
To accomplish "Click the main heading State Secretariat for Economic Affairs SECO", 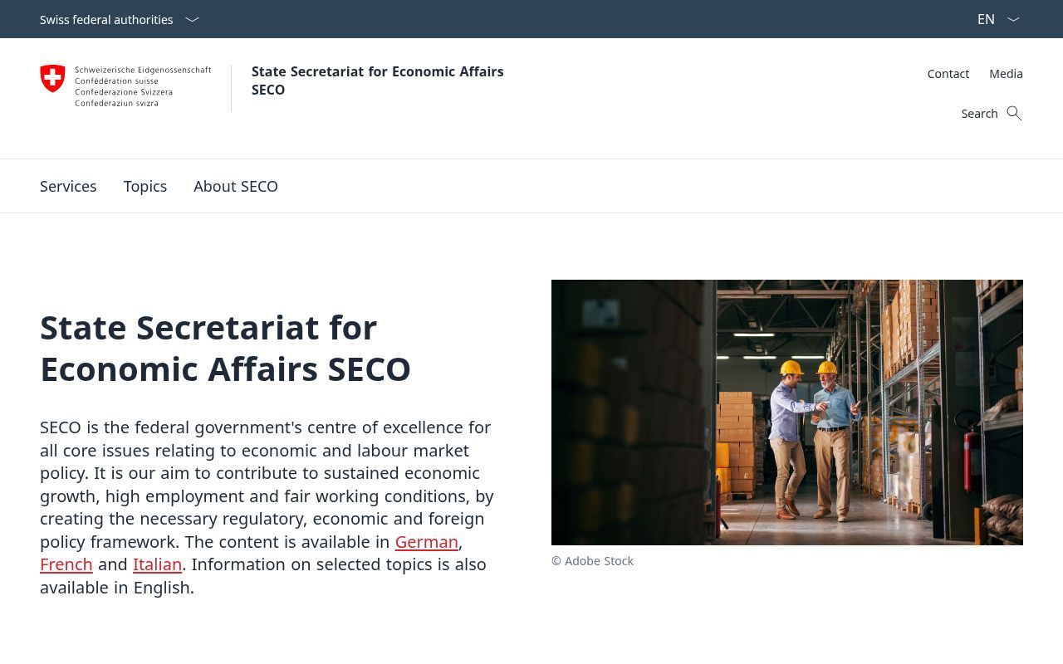I will coord(225,349).
